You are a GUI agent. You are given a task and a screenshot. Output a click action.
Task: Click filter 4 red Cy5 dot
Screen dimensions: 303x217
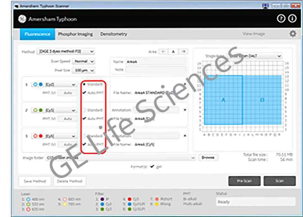[130, 199]
